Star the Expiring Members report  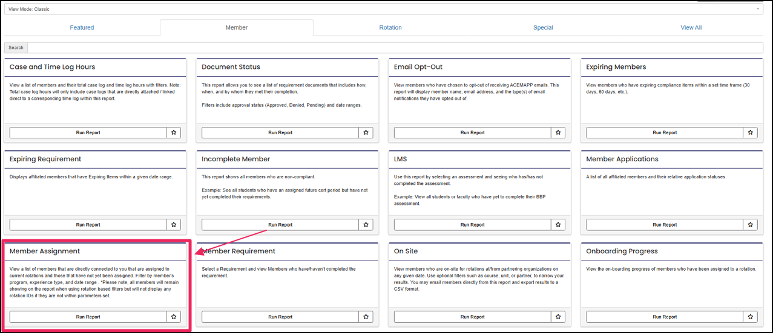(751, 132)
